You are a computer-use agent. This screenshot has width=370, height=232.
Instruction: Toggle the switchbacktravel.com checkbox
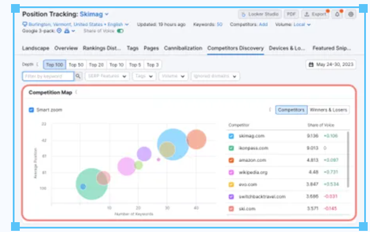tap(231, 197)
